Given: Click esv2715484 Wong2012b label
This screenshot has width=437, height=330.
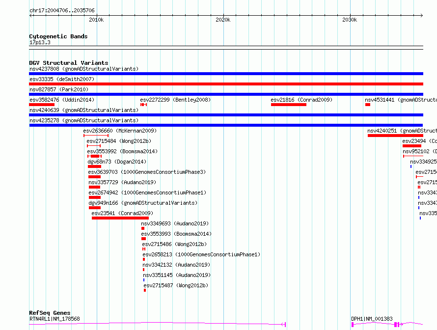Looking at the screenshot, I should 119,141.
